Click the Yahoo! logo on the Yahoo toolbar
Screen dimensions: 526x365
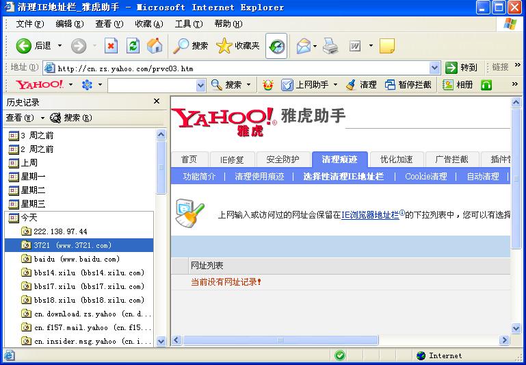(x=39, y=85)
